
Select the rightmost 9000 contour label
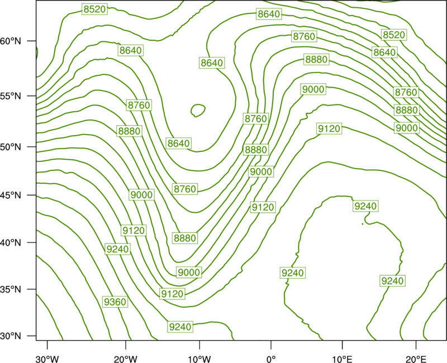coord(407,128)
